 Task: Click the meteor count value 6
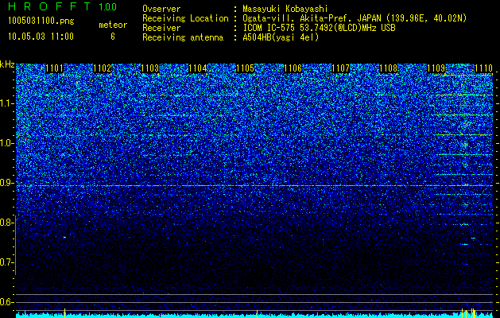coord(113,37)
